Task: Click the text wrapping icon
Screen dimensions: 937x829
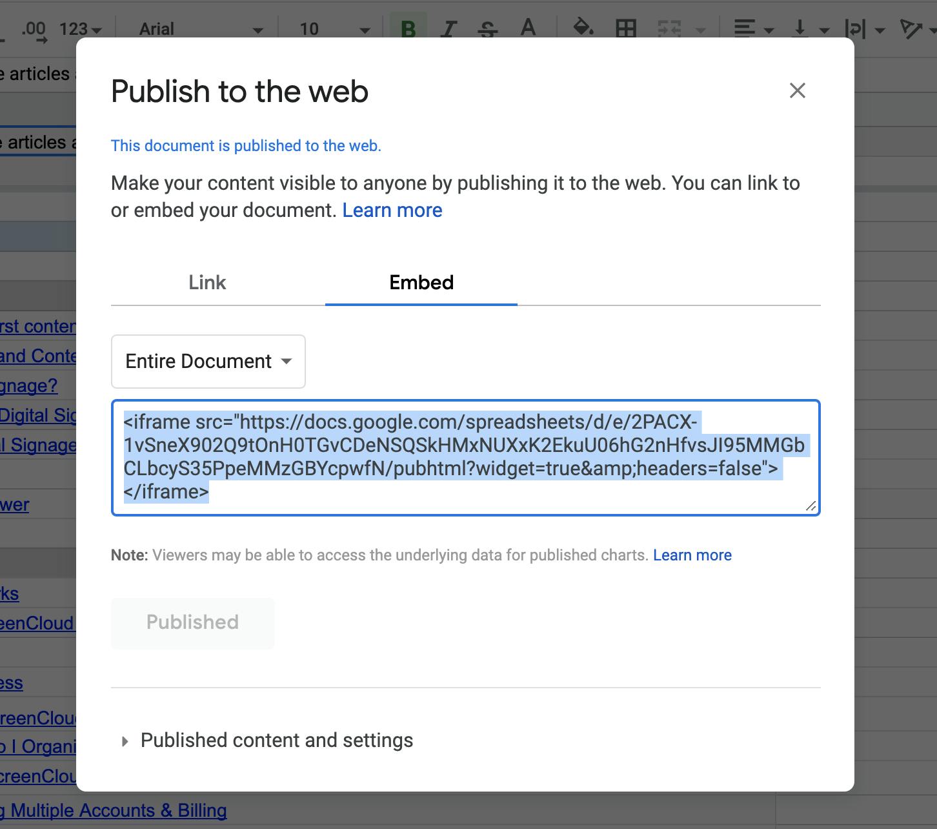Action: (x=855, y=28)
